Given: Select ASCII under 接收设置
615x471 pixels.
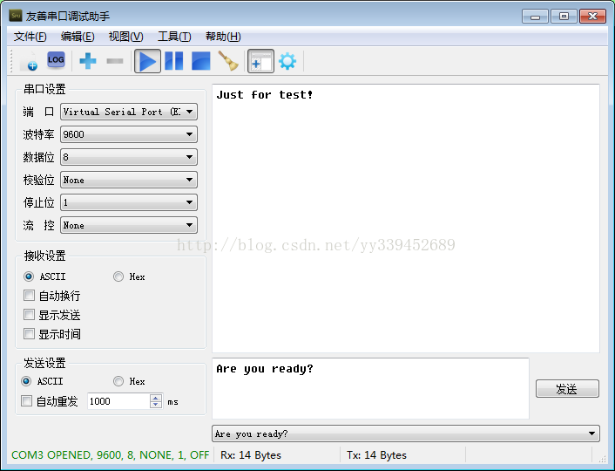Looking at the screenshot, I should tap(44, 276).
